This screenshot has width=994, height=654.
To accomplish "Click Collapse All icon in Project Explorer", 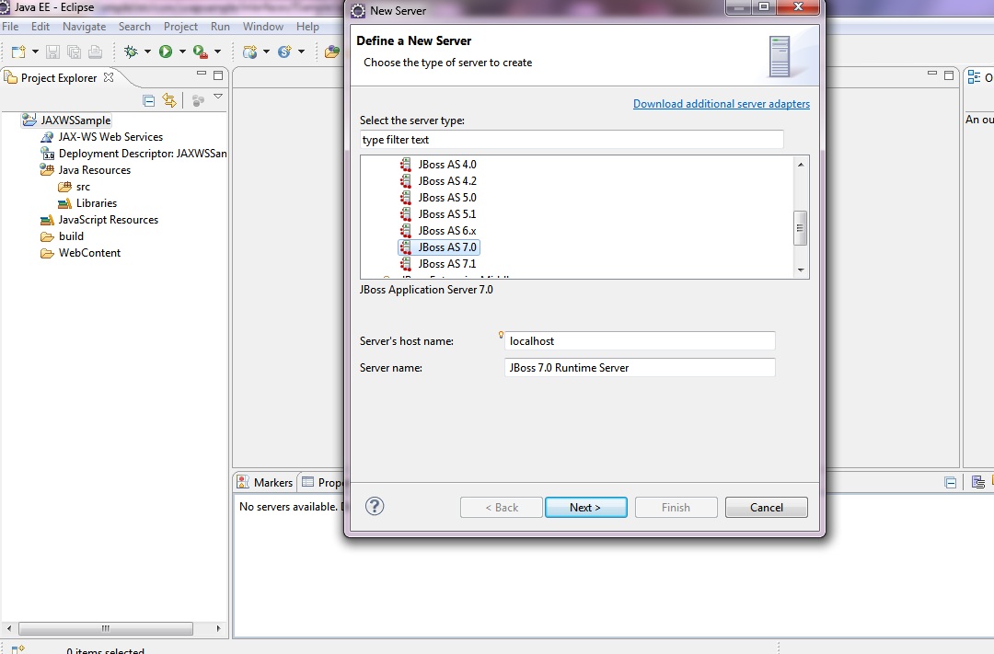I will [149, 100].
